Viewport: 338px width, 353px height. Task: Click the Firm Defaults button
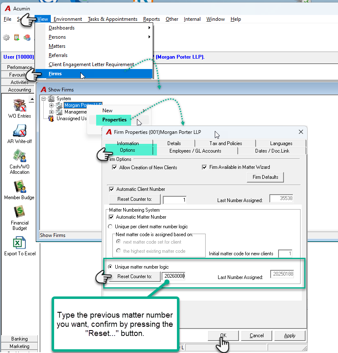click(265, 177)
